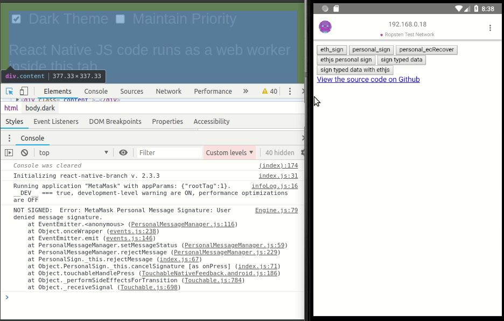The width and height of the screenshot is (504, 321).
Task: Uncheck the Dark Theme checkbox
Action: [16, 19]
